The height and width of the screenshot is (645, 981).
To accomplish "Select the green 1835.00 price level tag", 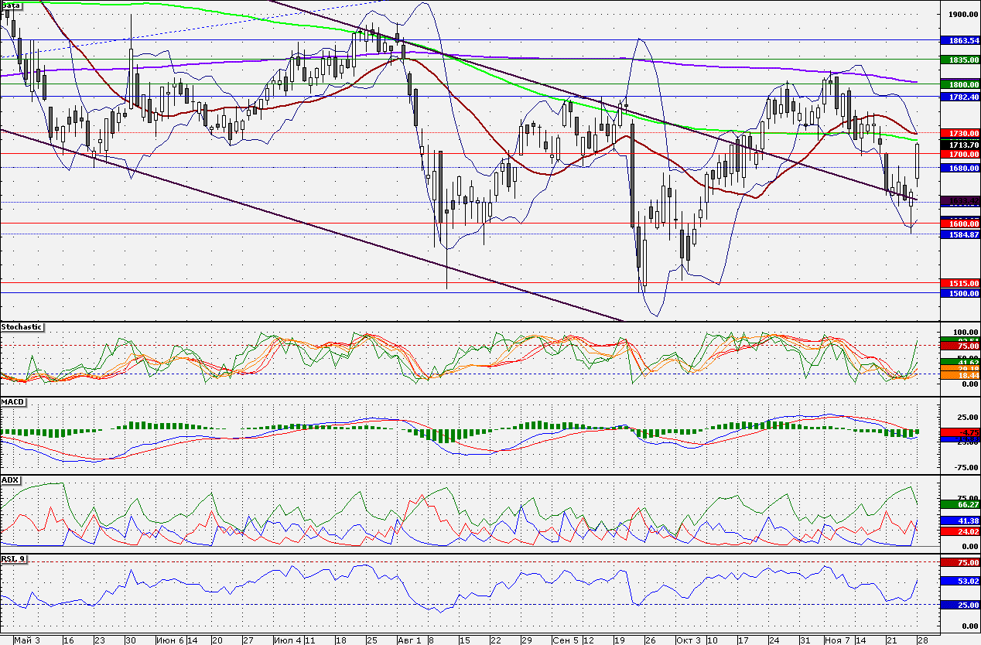I will click(x=960, y=60).
